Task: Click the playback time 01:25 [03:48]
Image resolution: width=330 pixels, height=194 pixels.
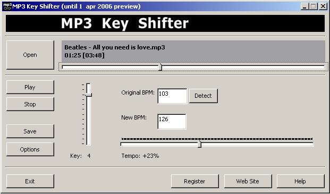Action: pyautogui.click(x=84, y=56)
